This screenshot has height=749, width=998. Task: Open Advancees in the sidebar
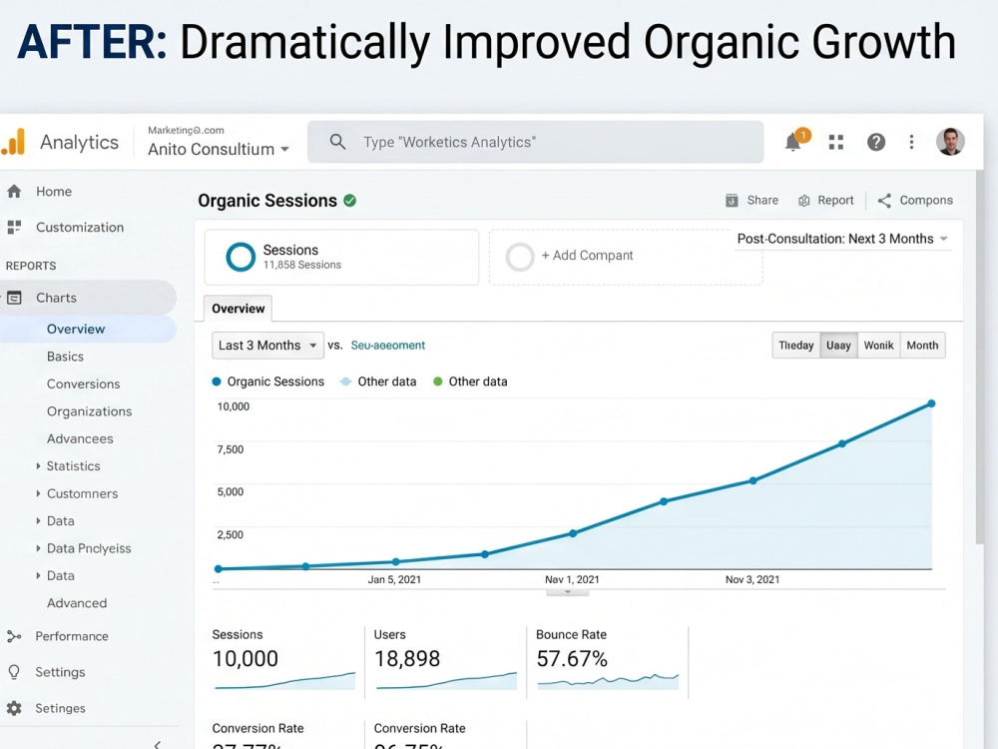(80, 438)
